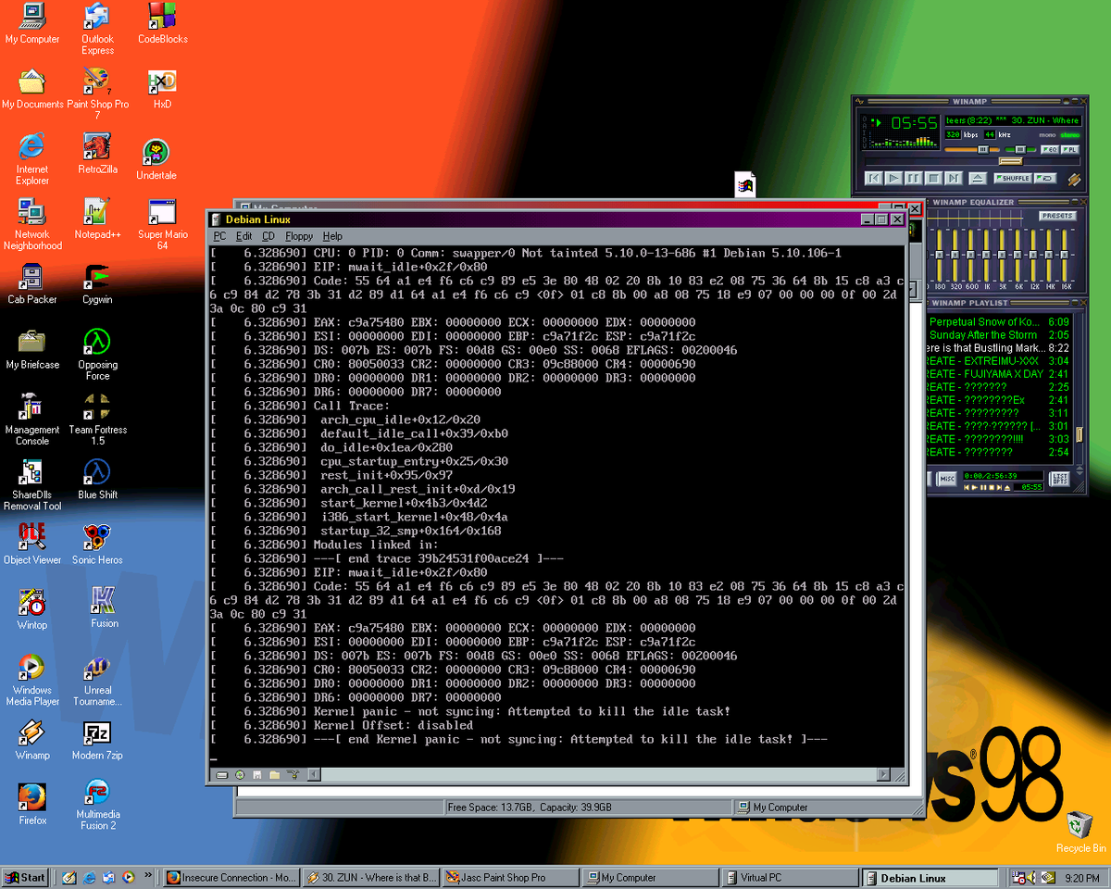Open the Floppy menu in Virtual PC
The width and height of the screenshot is (1111, 889).
tap(299, 236)
